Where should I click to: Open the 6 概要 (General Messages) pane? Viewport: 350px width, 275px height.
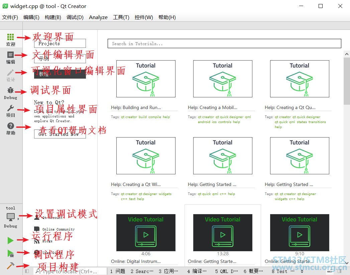point(253,271)
